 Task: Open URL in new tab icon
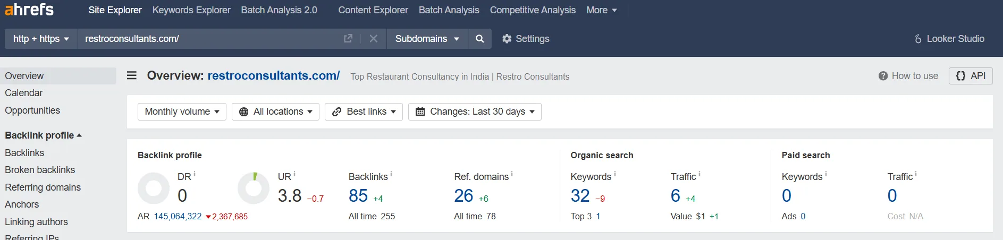click(348, 39)
